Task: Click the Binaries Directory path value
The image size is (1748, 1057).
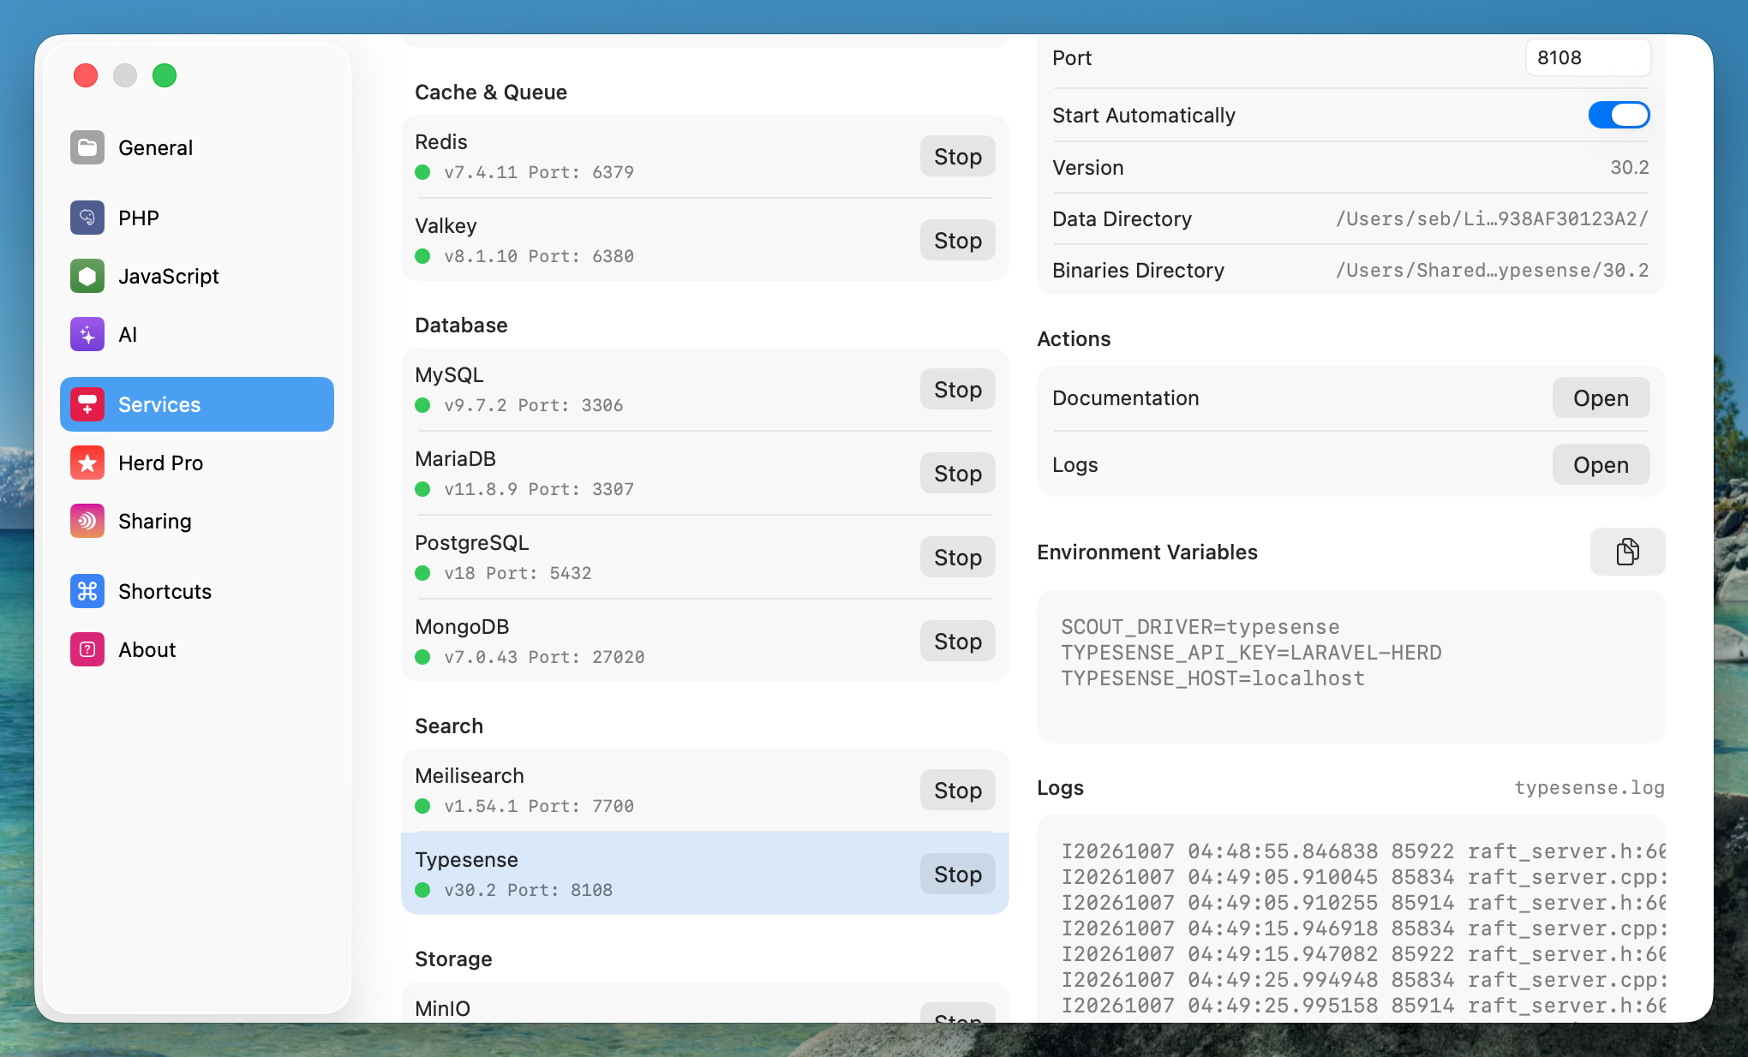Action: [1492, 271]
